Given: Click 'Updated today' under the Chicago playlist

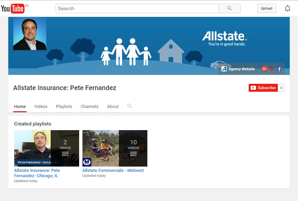Looking at the screenshot, I should pos(26,181).
